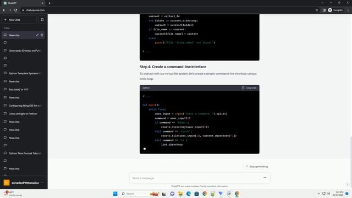This screenshot has height=198, width=352.
Task: Open the browser side panel icon
Action: tap(324, 10)
